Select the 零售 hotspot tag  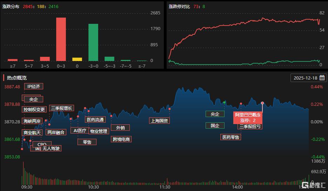tap(87, 142)
